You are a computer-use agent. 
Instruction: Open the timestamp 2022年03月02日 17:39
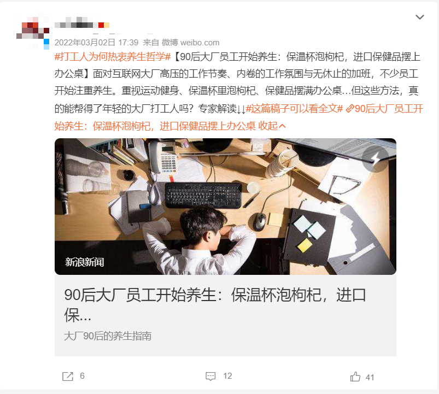click(x=96, y=43)
